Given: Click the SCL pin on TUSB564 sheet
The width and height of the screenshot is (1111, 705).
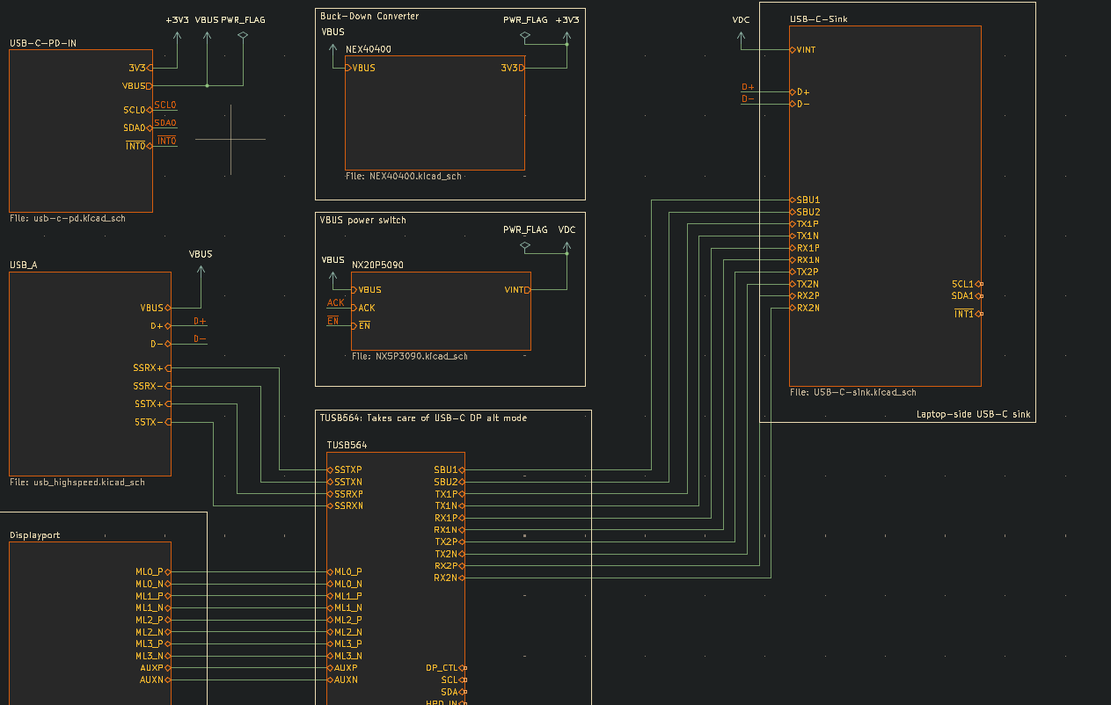Looking at the screenshot, I should (453, 680).
